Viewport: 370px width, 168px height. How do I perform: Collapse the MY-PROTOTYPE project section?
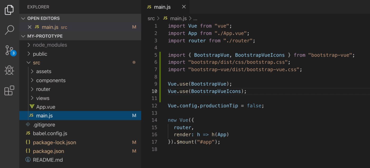click(x=45, y=36)
